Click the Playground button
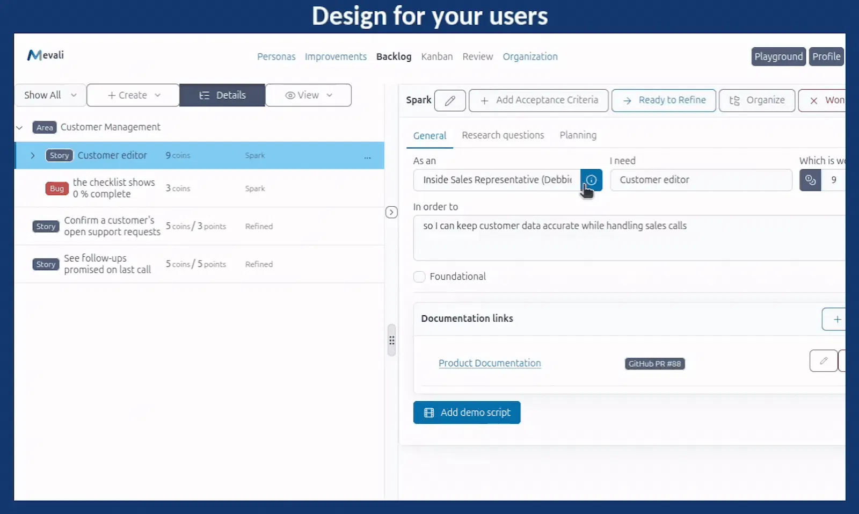The height and width of the screenshot is (514, 859). (x=778, y=56)
